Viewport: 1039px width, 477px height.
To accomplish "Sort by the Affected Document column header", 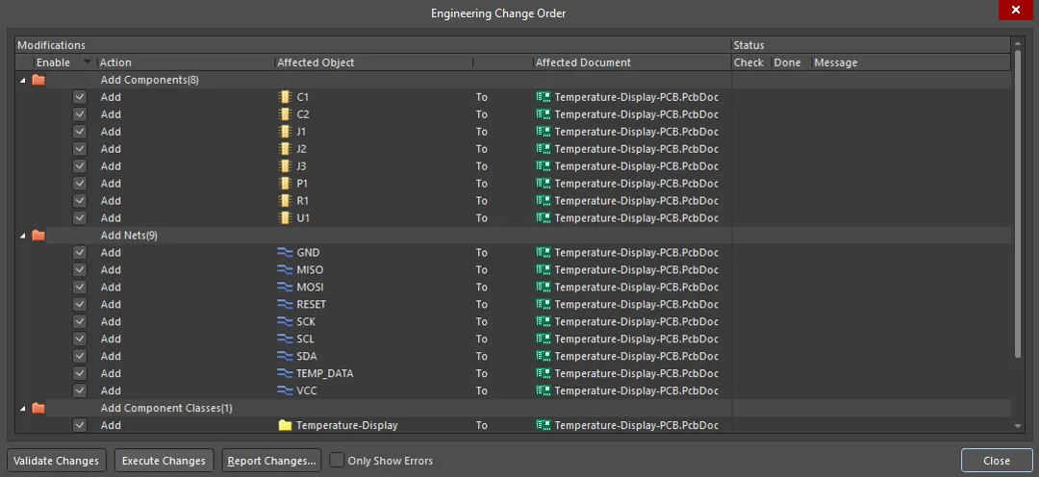I will click(x=632, y=63).
